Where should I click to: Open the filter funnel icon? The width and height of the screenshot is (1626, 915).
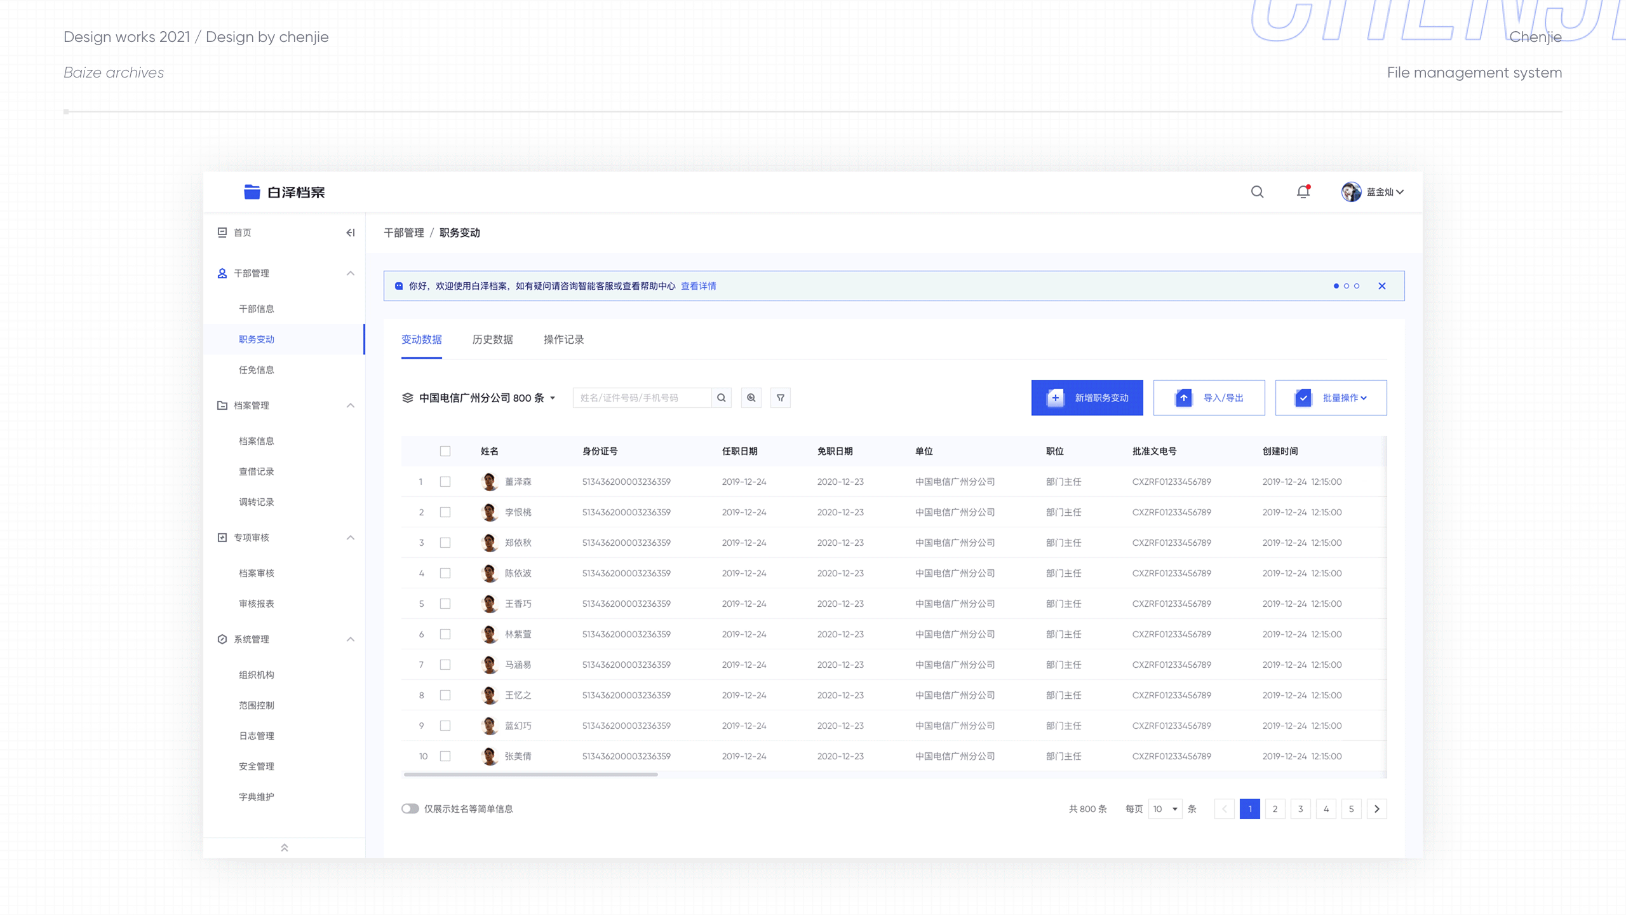tap(781, 398)
